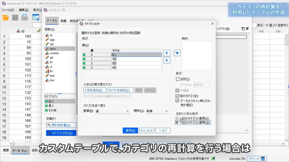The height and width of the screenshot is (162, 289).
Task: Click the move-down arrow button
Action: click(x=167, y=60)
